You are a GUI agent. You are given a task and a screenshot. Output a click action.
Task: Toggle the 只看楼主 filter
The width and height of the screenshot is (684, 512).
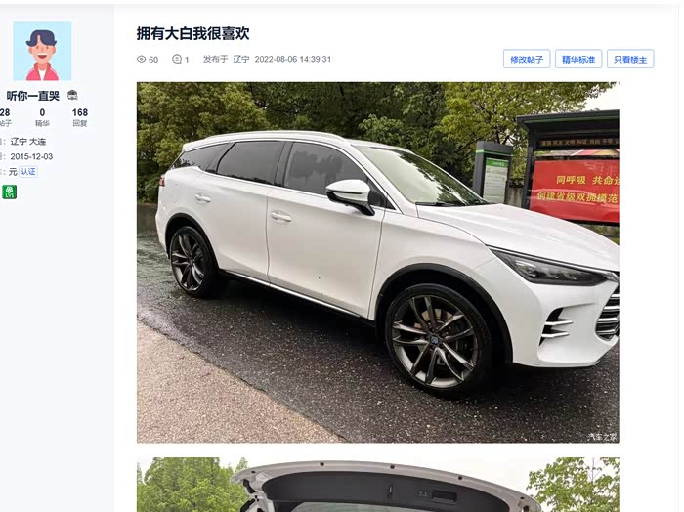tap(630, 59)
